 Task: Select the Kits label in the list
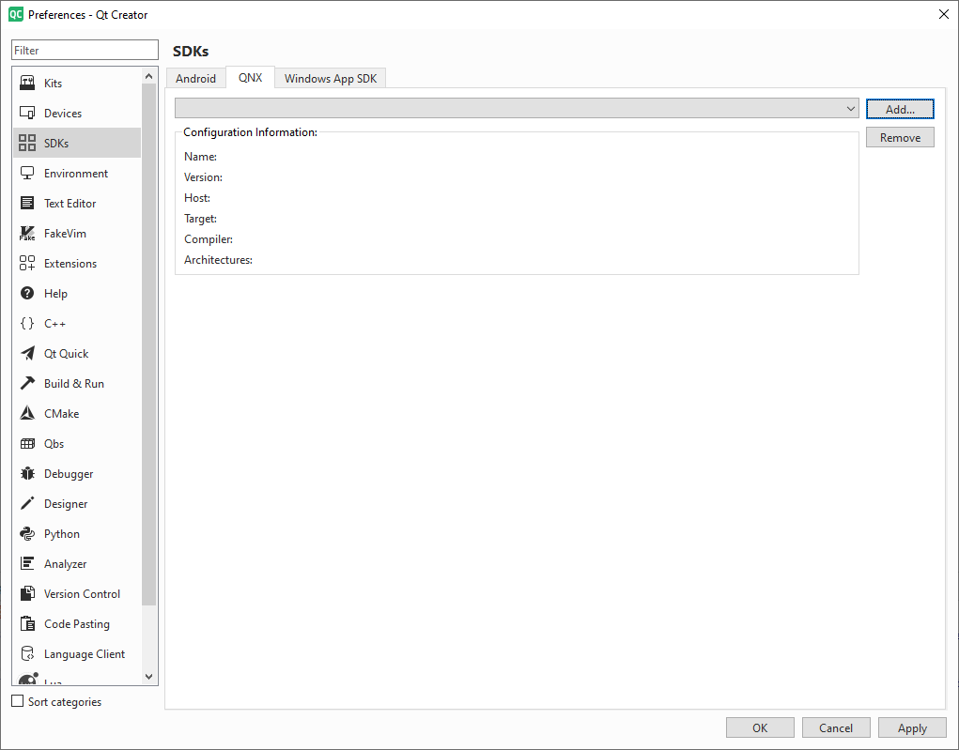coord(53,84)
